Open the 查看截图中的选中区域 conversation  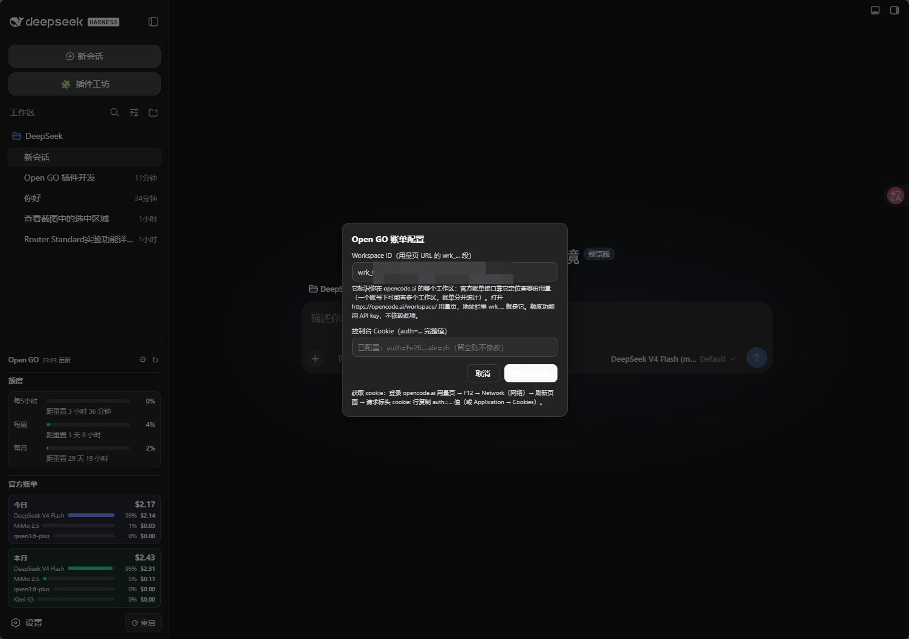point(85,219)
